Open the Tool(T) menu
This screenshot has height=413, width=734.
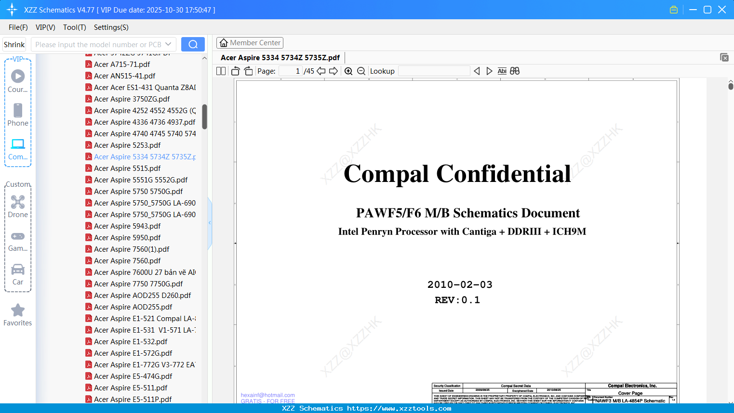(75, 27)
